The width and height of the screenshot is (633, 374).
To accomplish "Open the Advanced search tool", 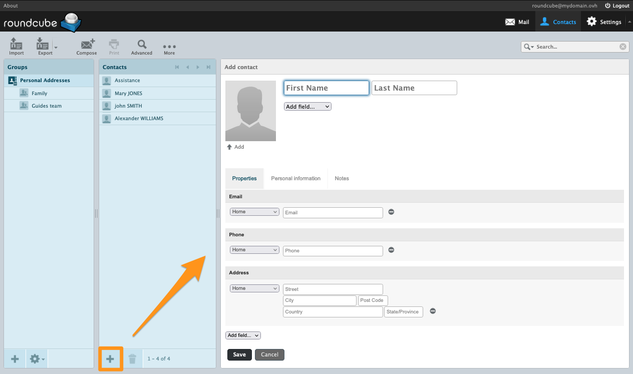I will (142, 45).
